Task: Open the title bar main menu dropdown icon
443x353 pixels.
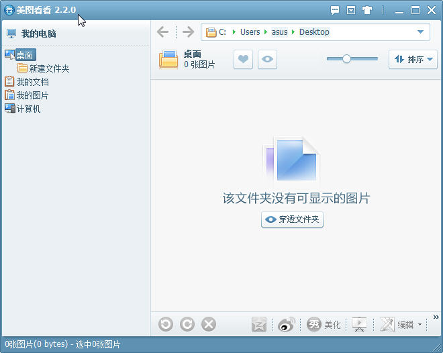Action: [x=351, y=10]
